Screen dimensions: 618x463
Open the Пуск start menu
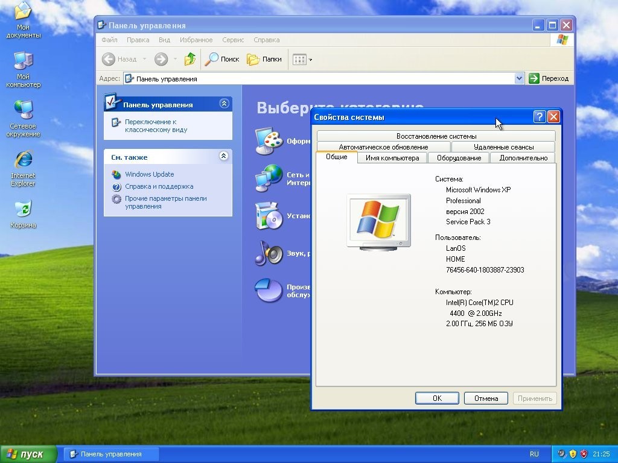(28, 454)
